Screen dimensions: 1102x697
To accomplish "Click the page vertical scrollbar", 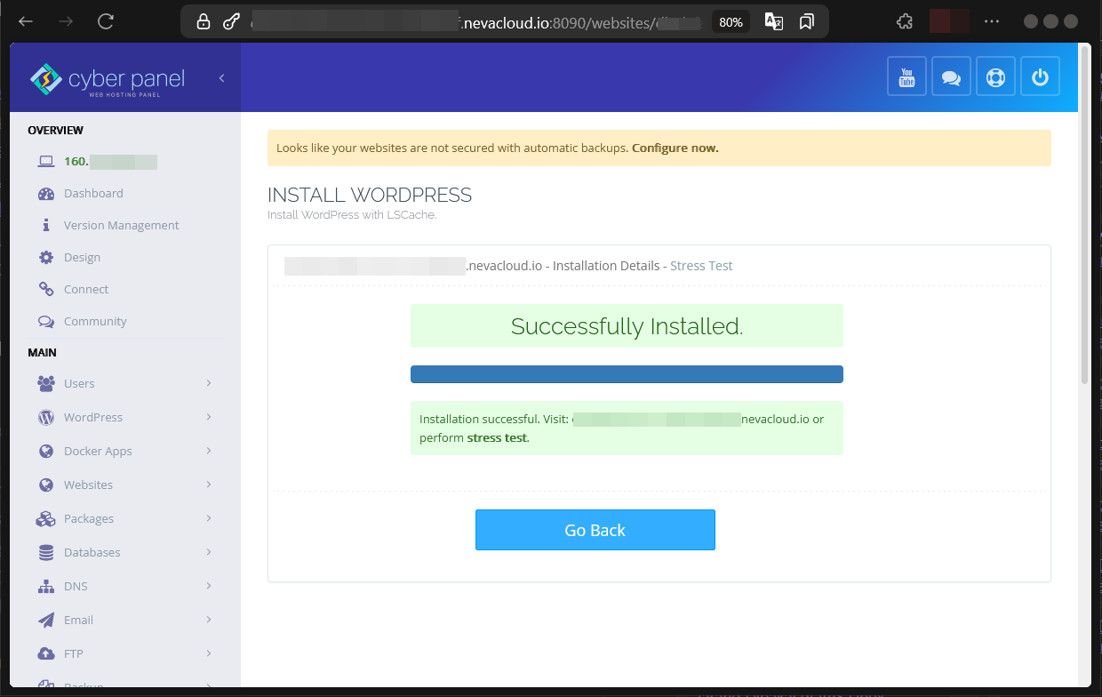I will (1084, 213).
